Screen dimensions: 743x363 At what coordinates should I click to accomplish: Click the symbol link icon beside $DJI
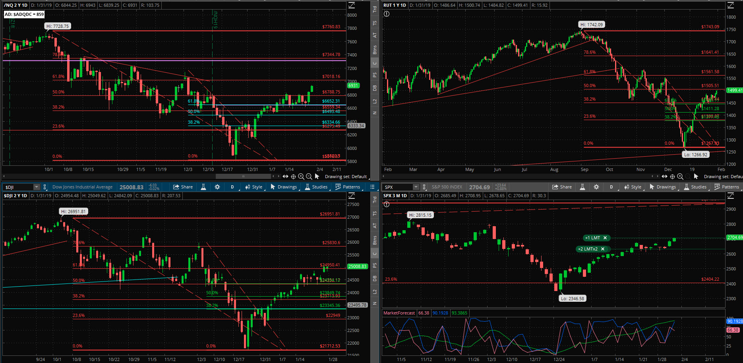pyautogui.click(x=45, y=187)
